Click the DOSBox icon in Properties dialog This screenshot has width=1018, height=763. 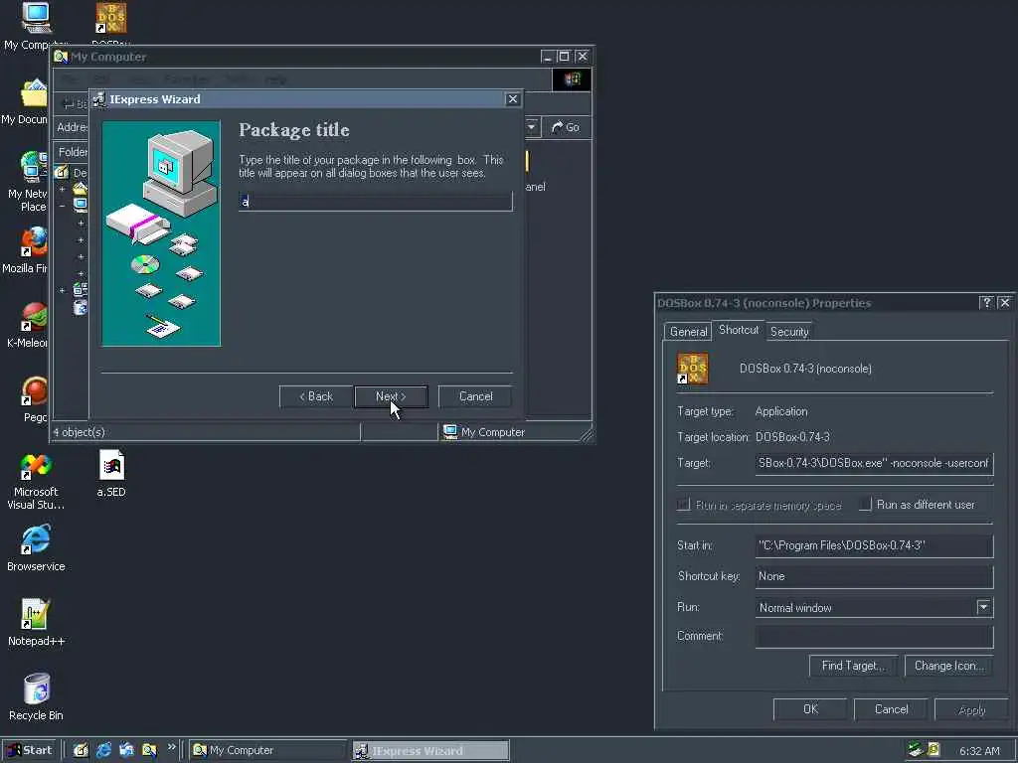click(x=692, y=370)
